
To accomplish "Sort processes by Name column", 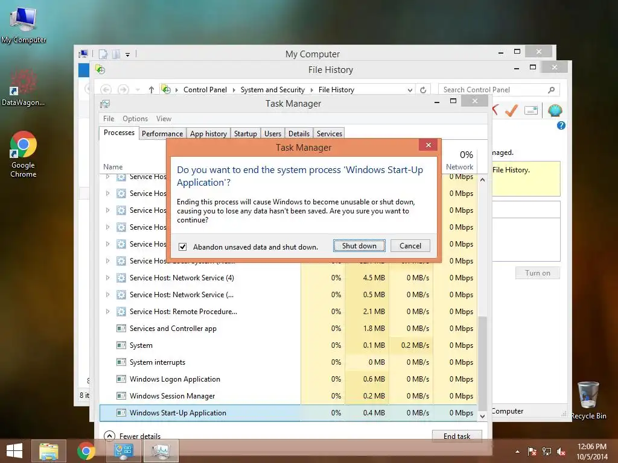I will (113, 167).
